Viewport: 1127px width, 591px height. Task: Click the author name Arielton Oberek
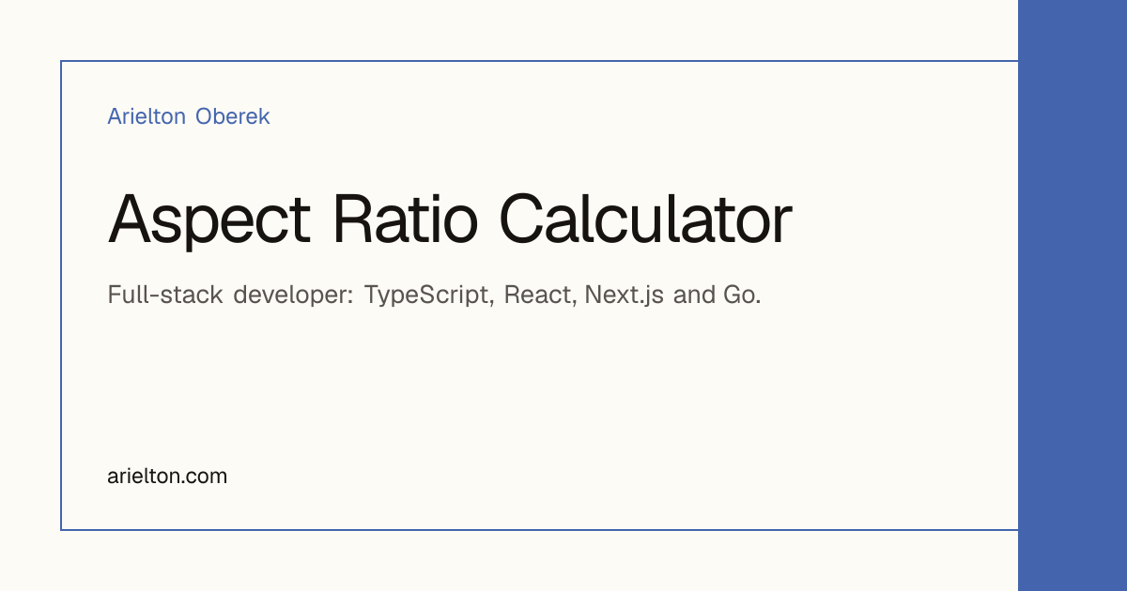point(189,116)
